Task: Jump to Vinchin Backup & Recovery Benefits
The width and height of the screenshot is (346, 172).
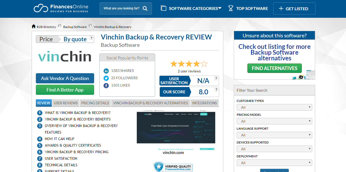Action: [78, 119]
